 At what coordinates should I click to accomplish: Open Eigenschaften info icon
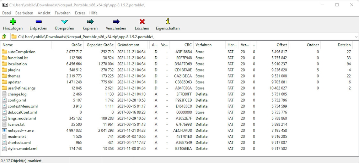(x=168, y=22)
